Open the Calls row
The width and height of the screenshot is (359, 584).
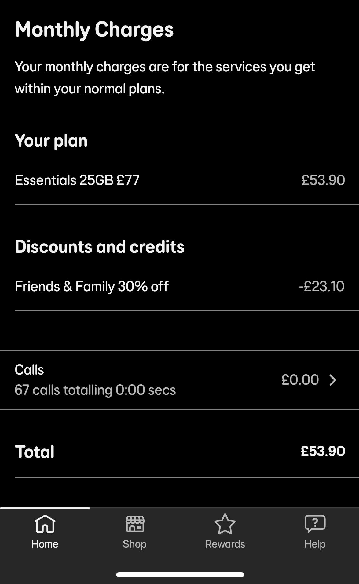point(153,380)
